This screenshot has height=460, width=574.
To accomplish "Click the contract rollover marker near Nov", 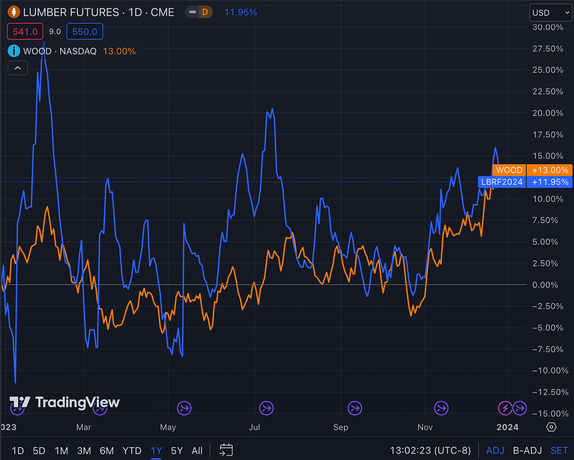I will pyautogui.click(x=441, y=408).
